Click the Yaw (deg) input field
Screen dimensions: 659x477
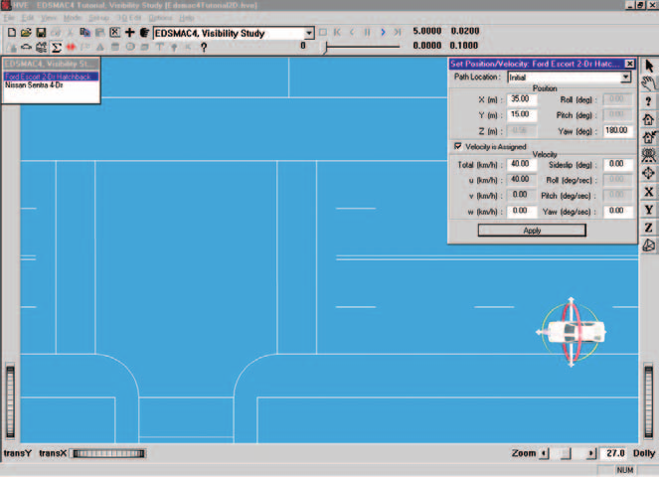click(x=618, y=130)
